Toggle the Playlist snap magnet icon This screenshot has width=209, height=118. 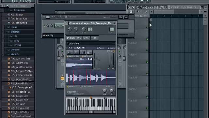(x=133, y=7)
